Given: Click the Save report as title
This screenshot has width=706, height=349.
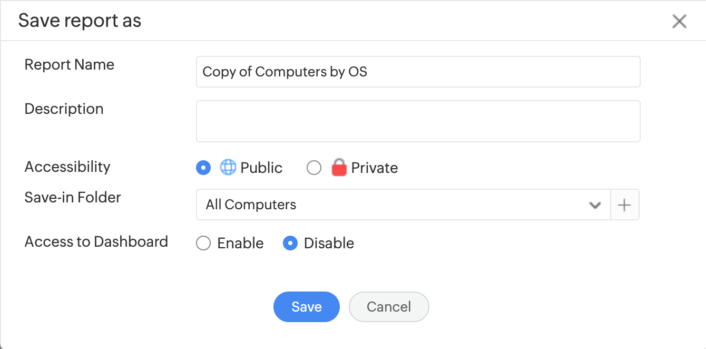Looking at the screenshot, I should click(x=80, y=21).
